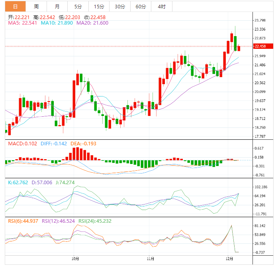Open the 5分 timeframe tab
Screen dimensions: 276x268
78,6
